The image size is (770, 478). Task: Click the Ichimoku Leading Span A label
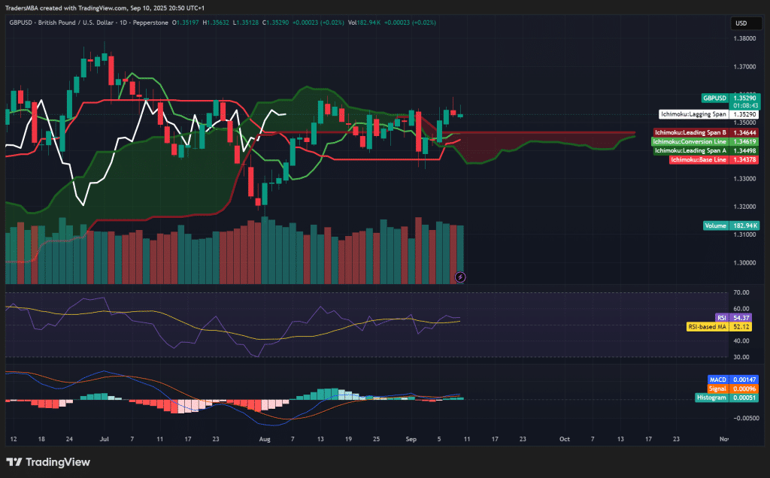pos(691,150)
